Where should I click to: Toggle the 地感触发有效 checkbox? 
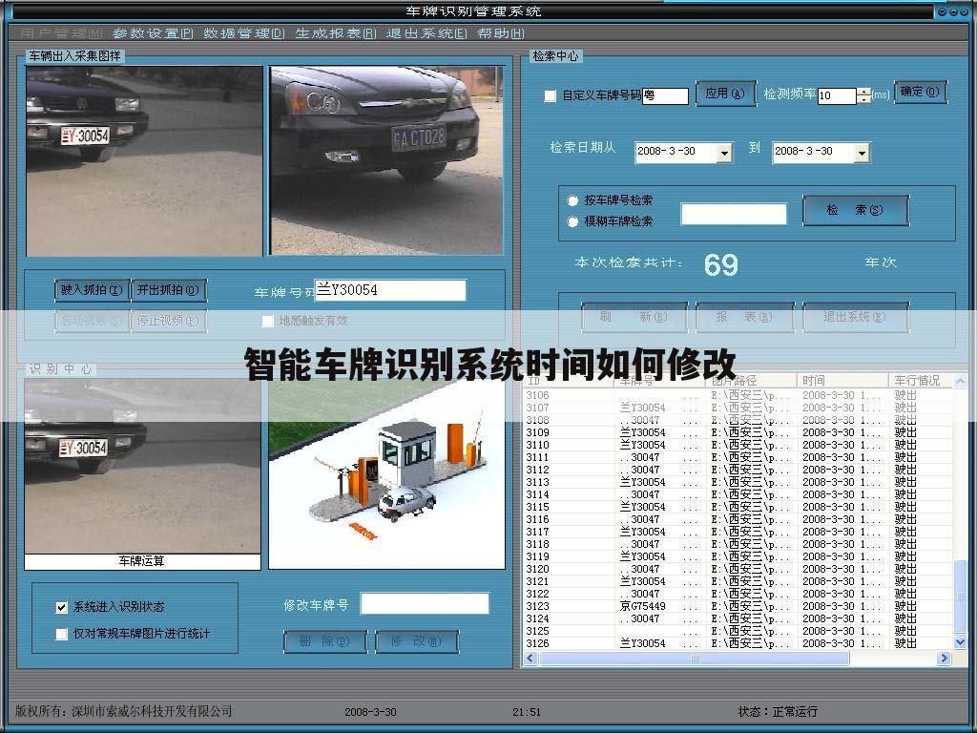click(x=268, y=321)
